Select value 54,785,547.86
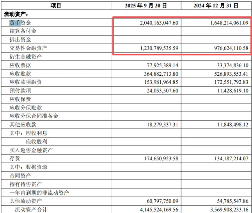Image resolution: width=252 pixels, height=213 pixels. click(232, 201)
